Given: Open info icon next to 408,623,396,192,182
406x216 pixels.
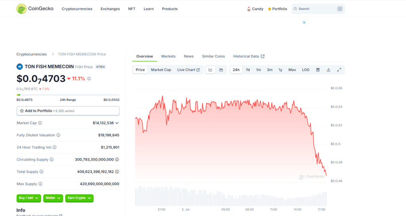Looking at the screenshot, I should (117, 172).
